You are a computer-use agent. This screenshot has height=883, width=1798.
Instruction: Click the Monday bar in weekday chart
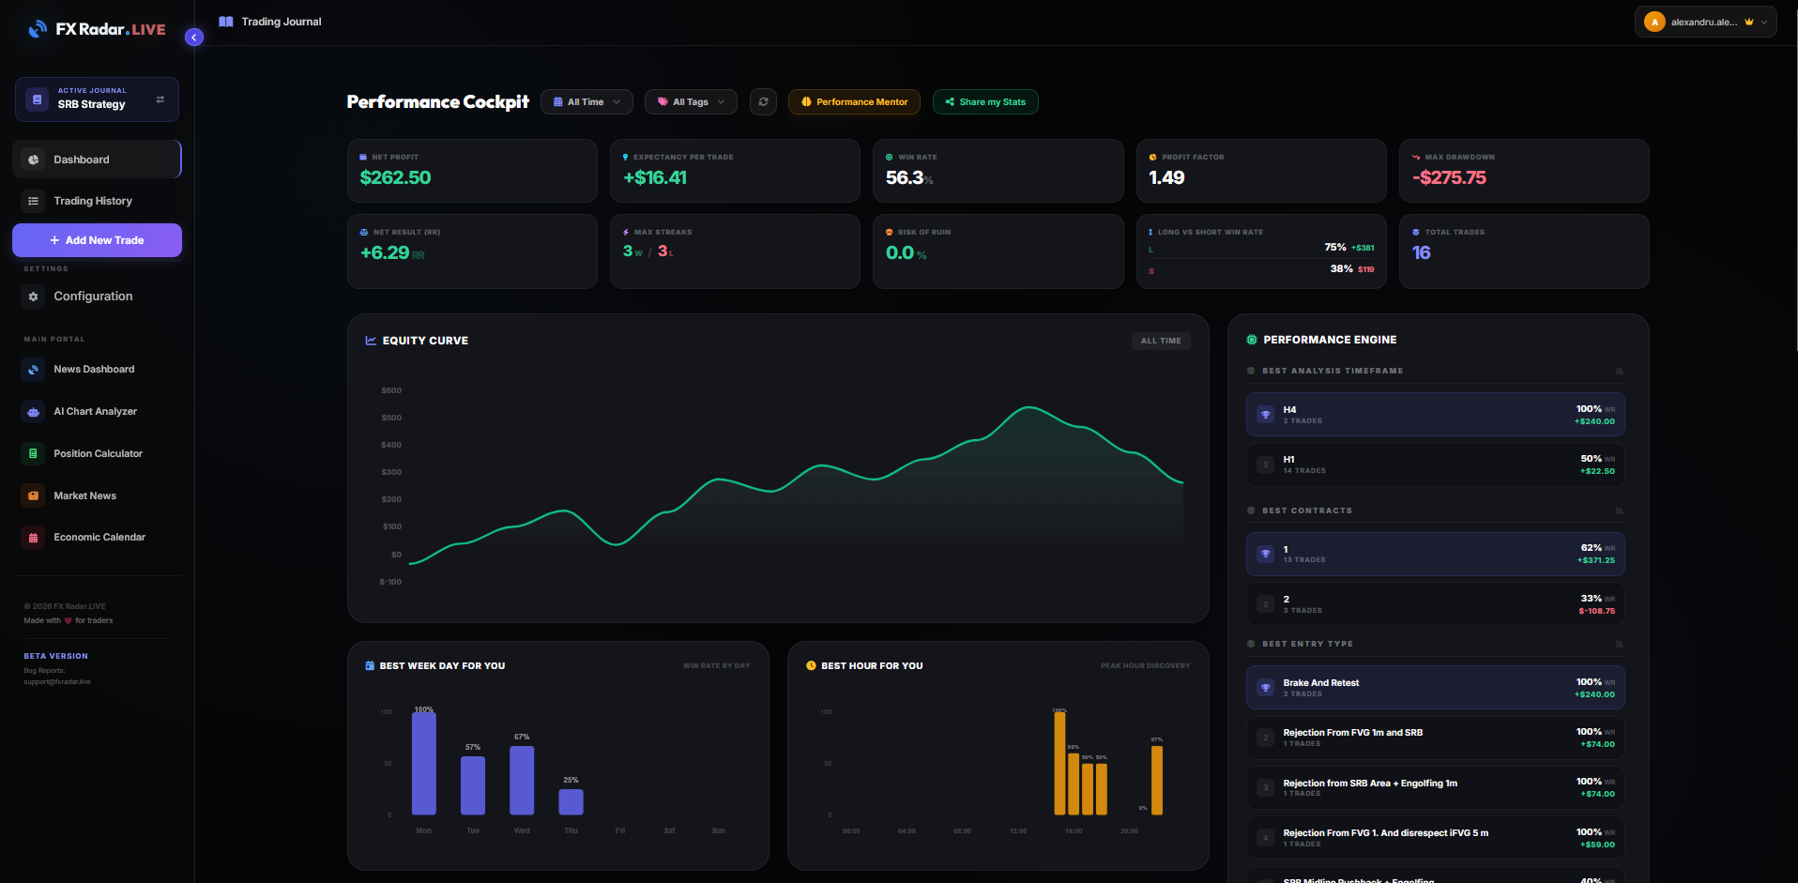click(x=424, y=764)
